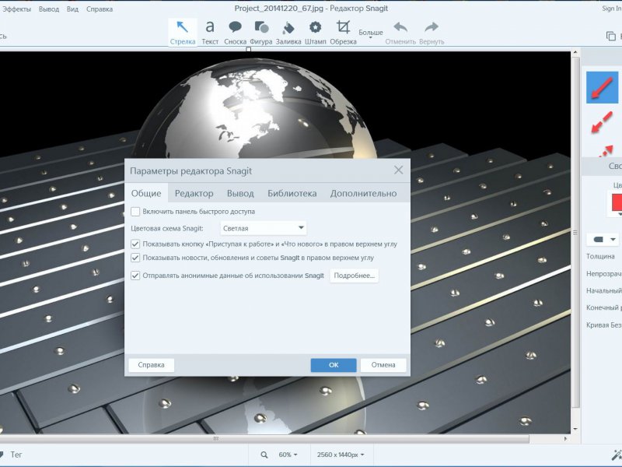Toggle the «Приступая к работе» button checkbox

point(135,244)
